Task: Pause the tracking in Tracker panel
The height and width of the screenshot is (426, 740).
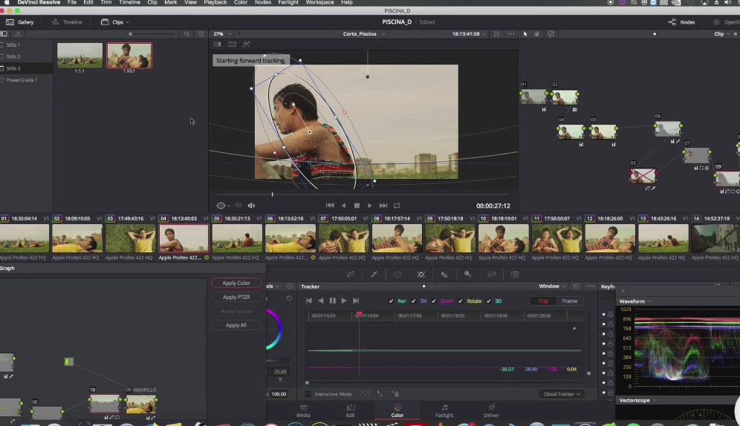Action: (332, 301)
